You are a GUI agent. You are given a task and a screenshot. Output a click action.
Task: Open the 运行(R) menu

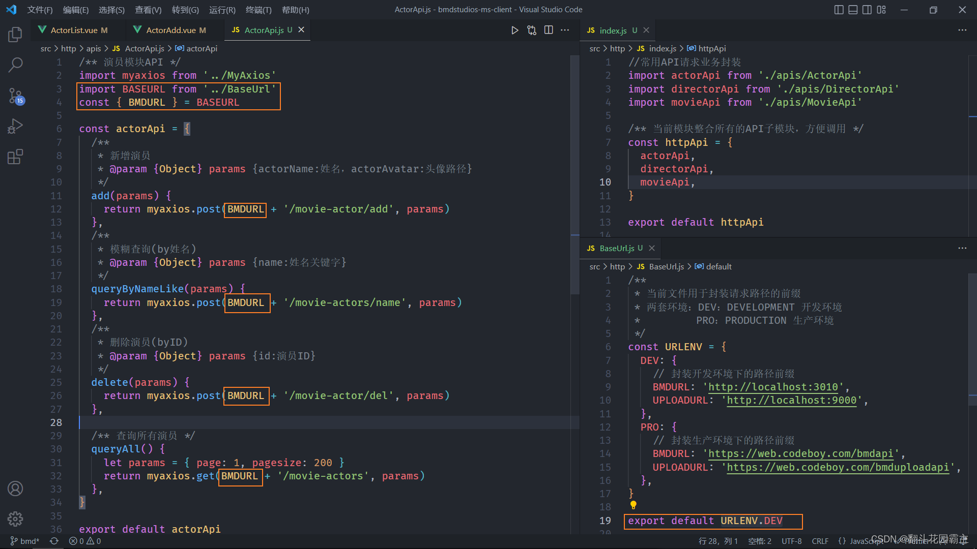point(222,10)
